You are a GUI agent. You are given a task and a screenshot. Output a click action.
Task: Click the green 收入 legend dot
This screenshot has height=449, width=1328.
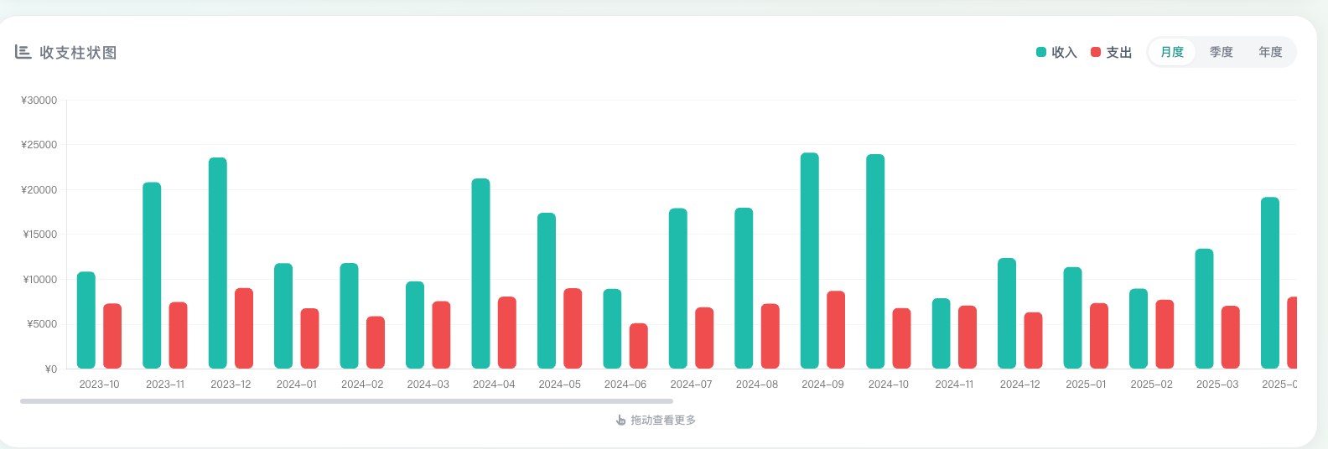pos(1041,52)
